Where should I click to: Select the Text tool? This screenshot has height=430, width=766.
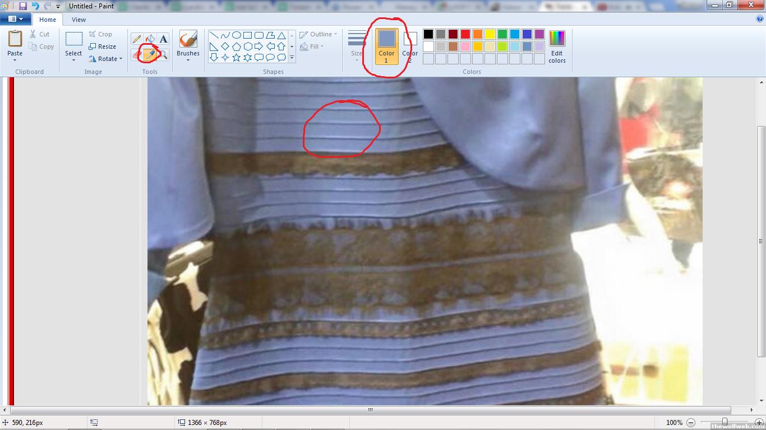coord(163,39)
